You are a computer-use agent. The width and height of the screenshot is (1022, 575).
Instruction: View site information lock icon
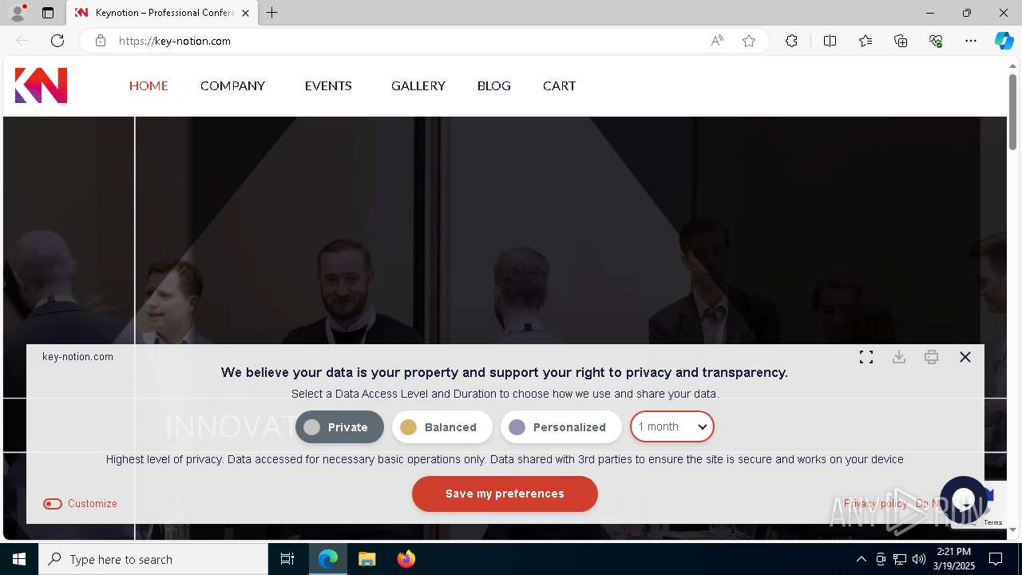coord(101,41)
